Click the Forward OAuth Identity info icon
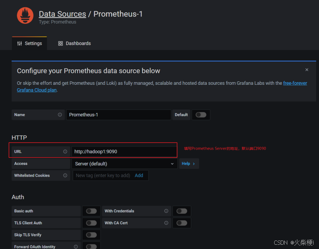 (76, 247)
